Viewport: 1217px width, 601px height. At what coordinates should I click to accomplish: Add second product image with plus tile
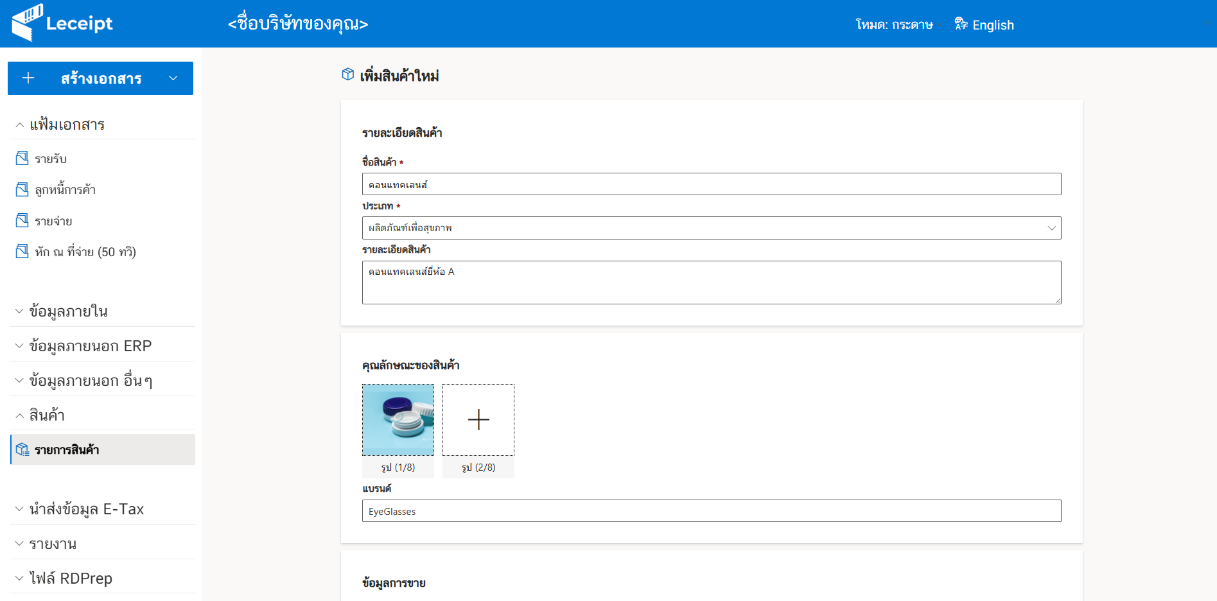tap(478, 420)
